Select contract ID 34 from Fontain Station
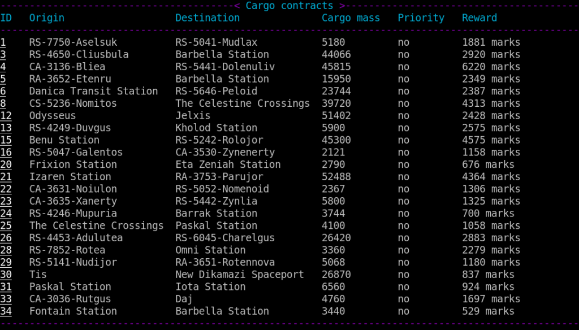The height and width of the screenshot is (330, 579). click(x=6, y=311)
